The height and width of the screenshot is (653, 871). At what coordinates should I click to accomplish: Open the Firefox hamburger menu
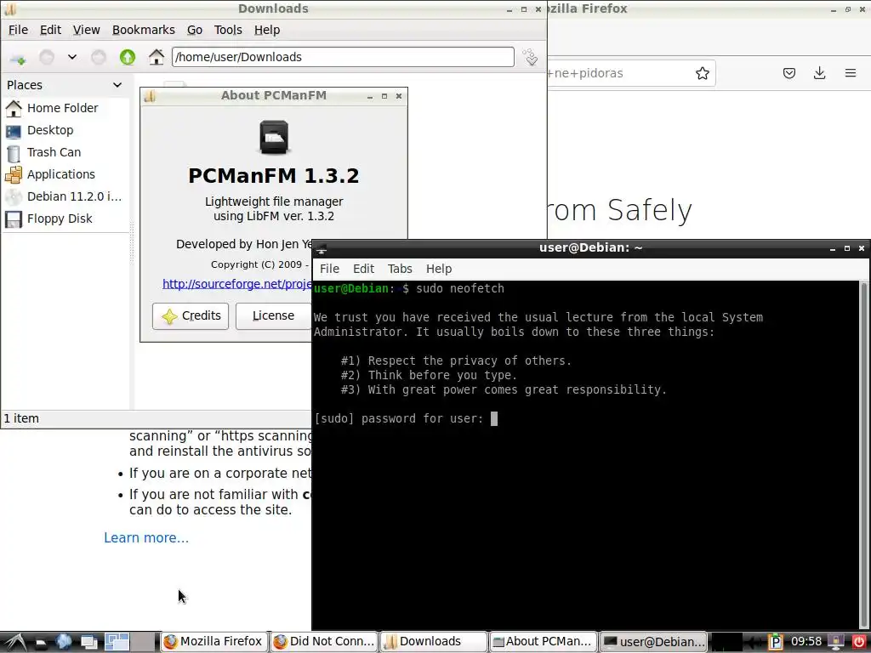pyautogui.click(x=851, y=73)
